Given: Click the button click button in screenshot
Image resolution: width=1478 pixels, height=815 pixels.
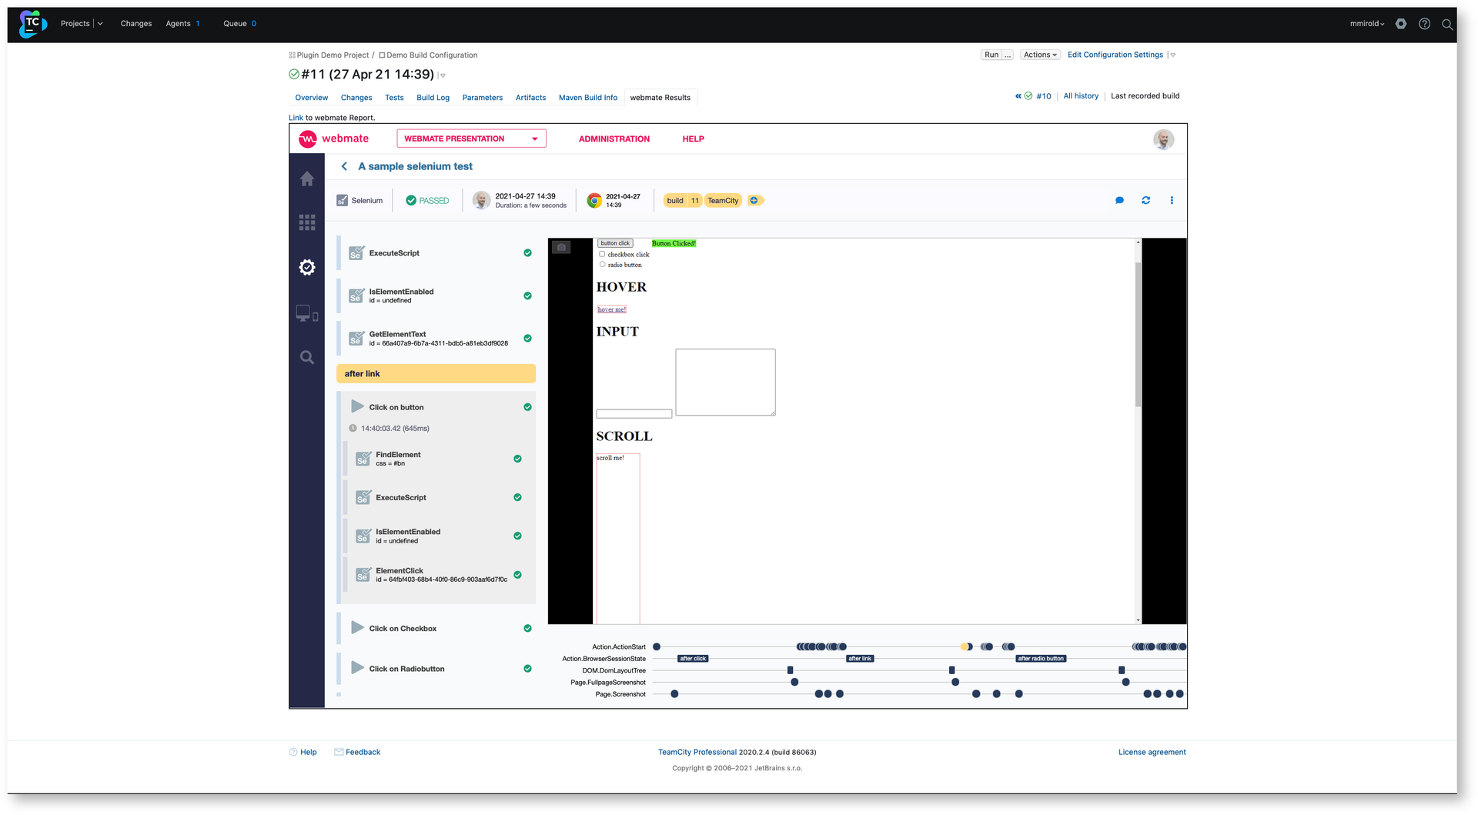Looking at the screenshot, I should 615,243.
